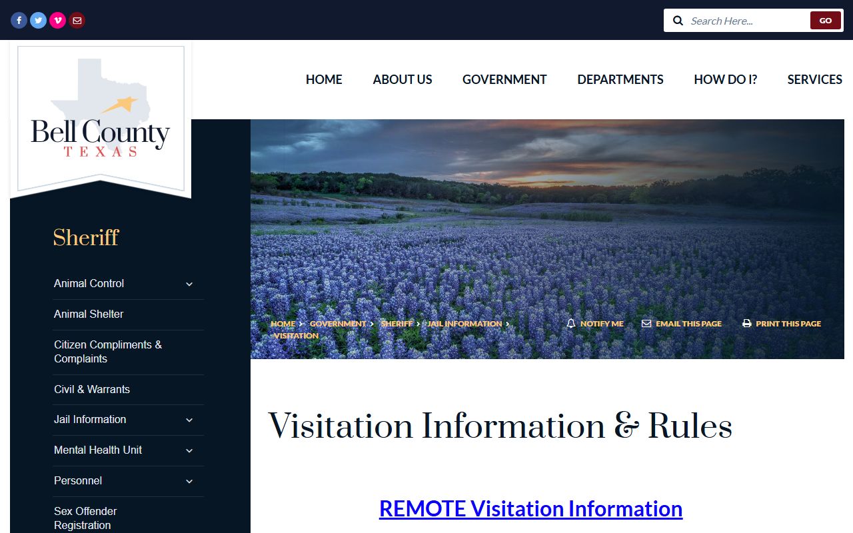853x533 pixels.
Task: Expand the Mental Health Unit chevron
Action: pos(189,451)
